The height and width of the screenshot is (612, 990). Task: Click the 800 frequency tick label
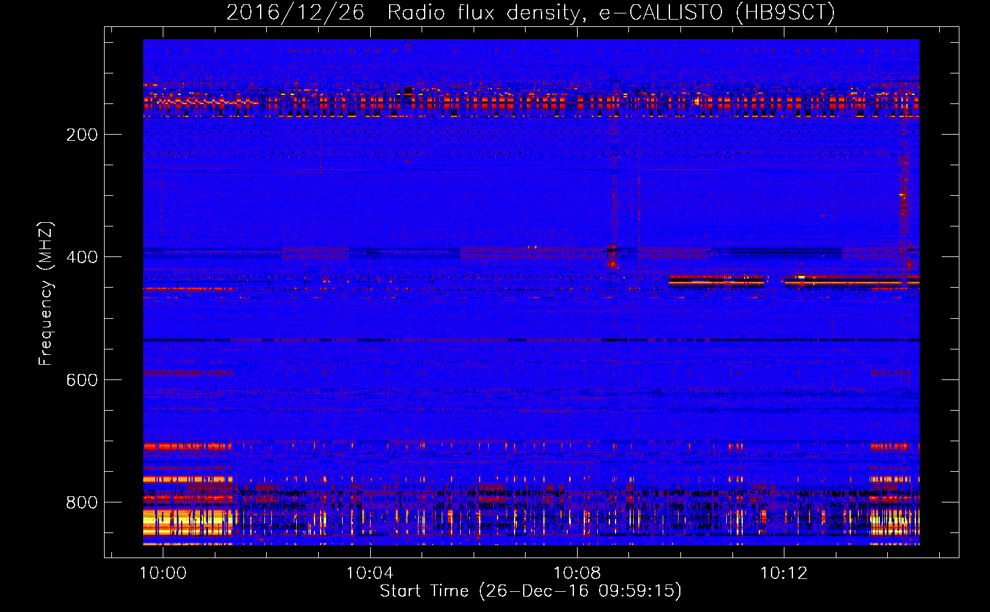82,502
